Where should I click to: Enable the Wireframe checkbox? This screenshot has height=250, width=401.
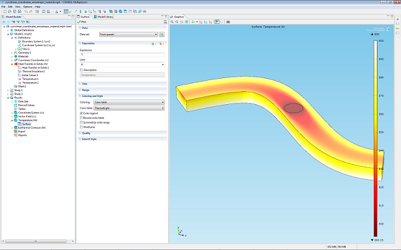pyautogui.click(x=82, y=127)
